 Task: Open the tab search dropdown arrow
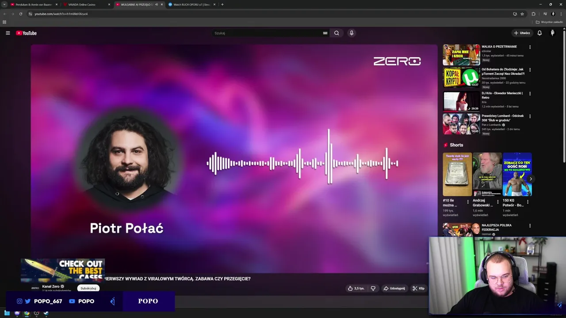[4, 4]
